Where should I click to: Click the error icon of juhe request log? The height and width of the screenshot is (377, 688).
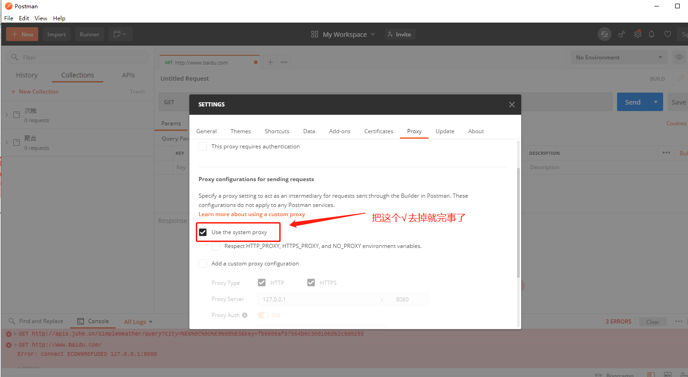[x=9, y=334]
